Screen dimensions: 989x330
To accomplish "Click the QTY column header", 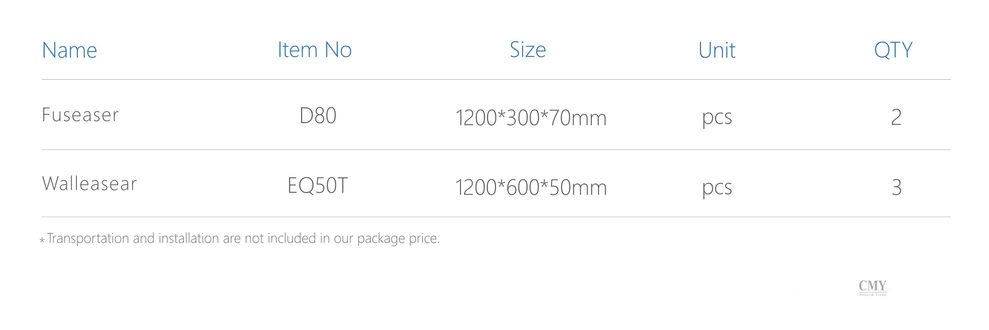I will tap(893, 50).
